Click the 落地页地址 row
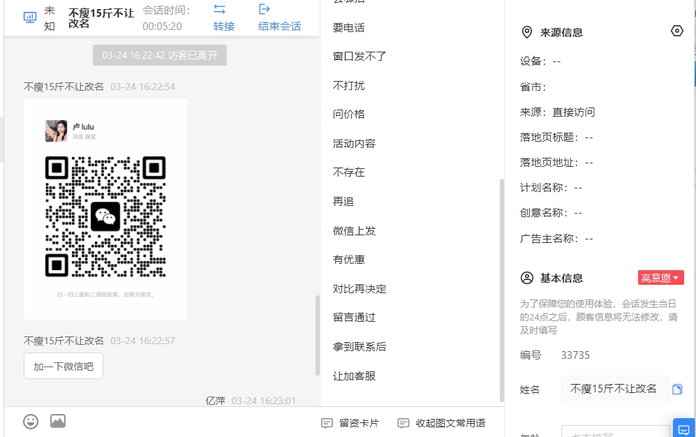Image resolution: width=696 pixels, height=437 pixels. pyautogui.click(x=556, y=163)
